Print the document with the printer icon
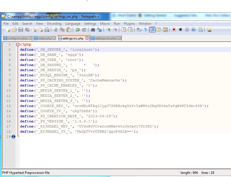This screenshot has height=177, width=231. 47,30
